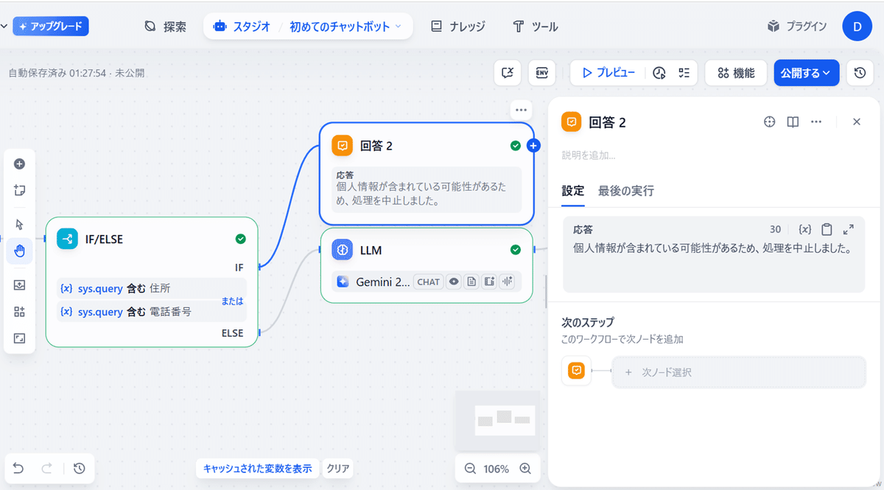Click the アップグレード button
This screenshot has width=884, height=490.
[51, 27]
